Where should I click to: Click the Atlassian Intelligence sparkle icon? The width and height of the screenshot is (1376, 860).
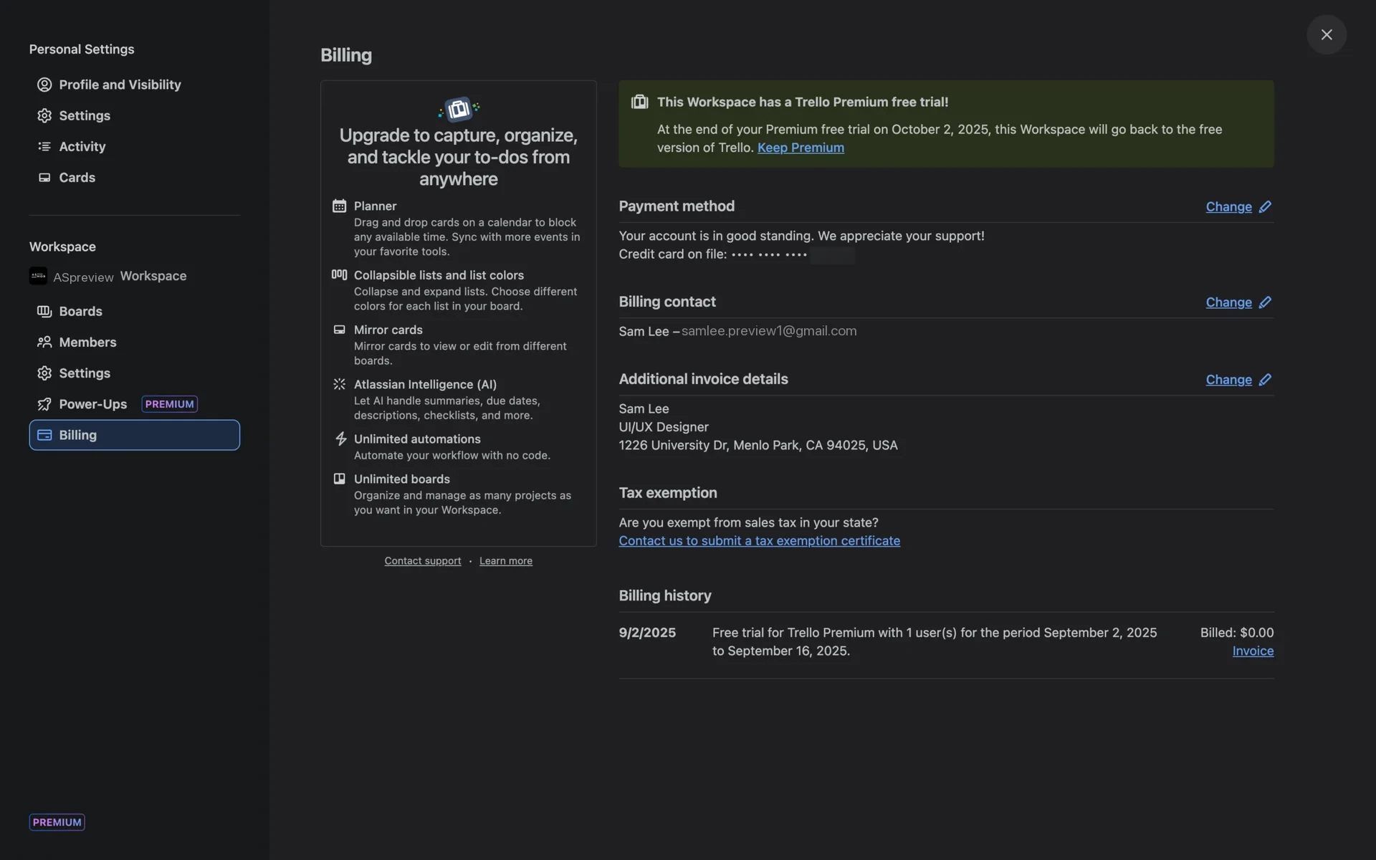click(340, 384)
